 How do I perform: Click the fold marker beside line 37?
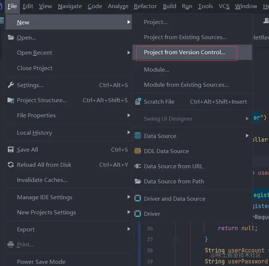pos(175,239)
